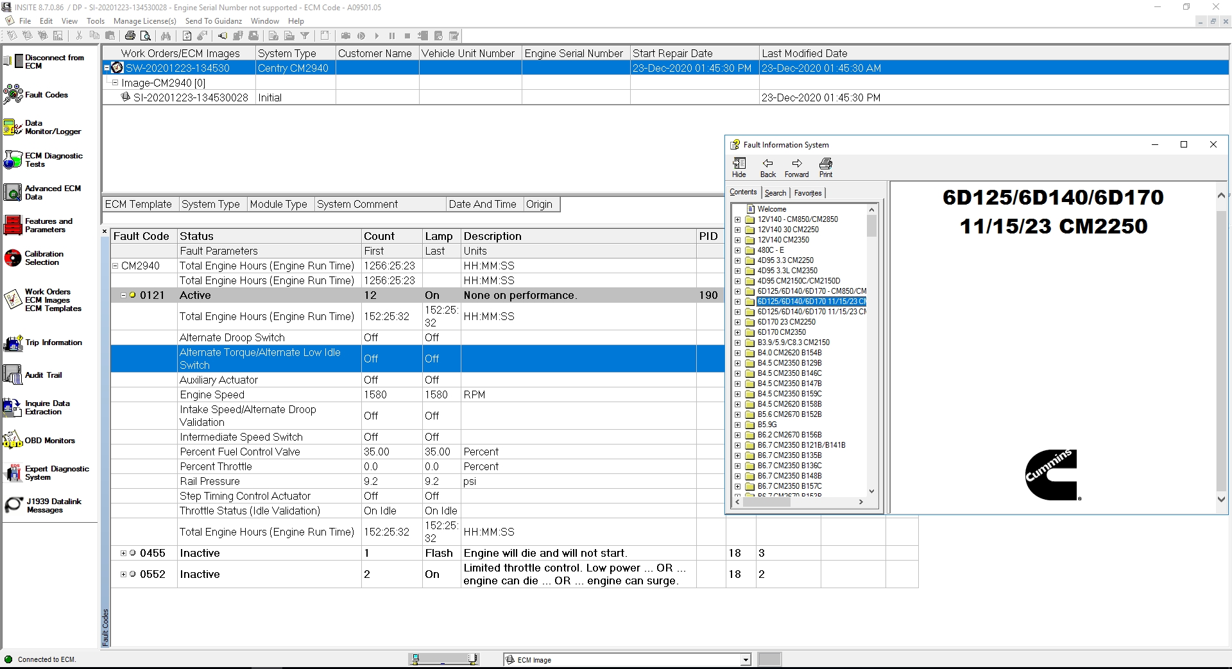This screenshot has height=669, width=1232.
Task: Open J1939 Datalink Messages
Action: 43,505
